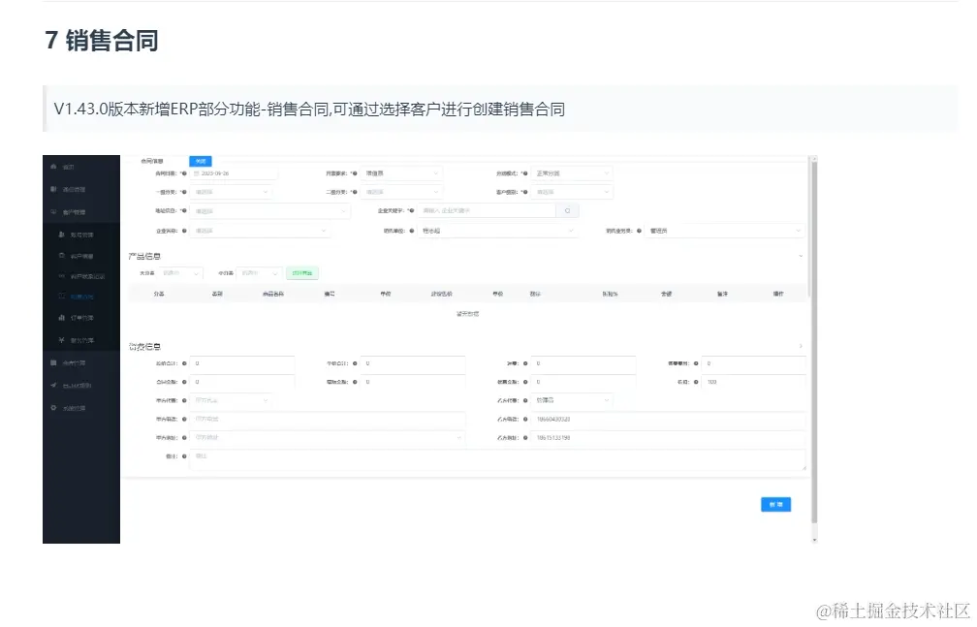The width and height of the screenshot is (977, 627).
Task: Click the home icon in dark sidebar
Action: point(53,167)
